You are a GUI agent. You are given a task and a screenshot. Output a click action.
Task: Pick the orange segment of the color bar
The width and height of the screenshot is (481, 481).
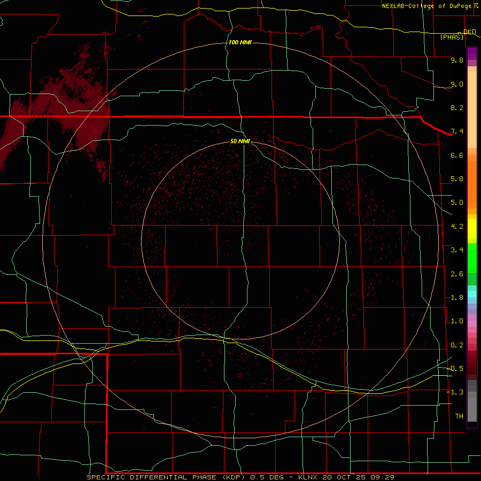pyautogui.click(x=472, y=184)
